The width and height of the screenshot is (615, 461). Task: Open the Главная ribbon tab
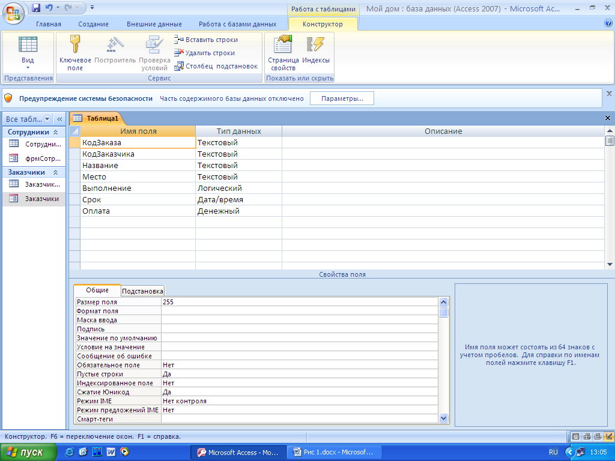pyautogui.click(x=49, y=24)
